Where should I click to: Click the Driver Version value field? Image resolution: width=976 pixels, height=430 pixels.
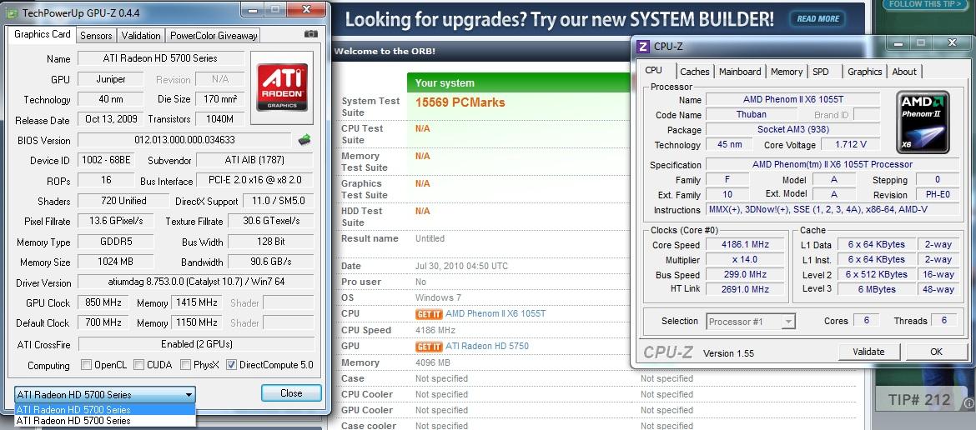pos(196,282)
